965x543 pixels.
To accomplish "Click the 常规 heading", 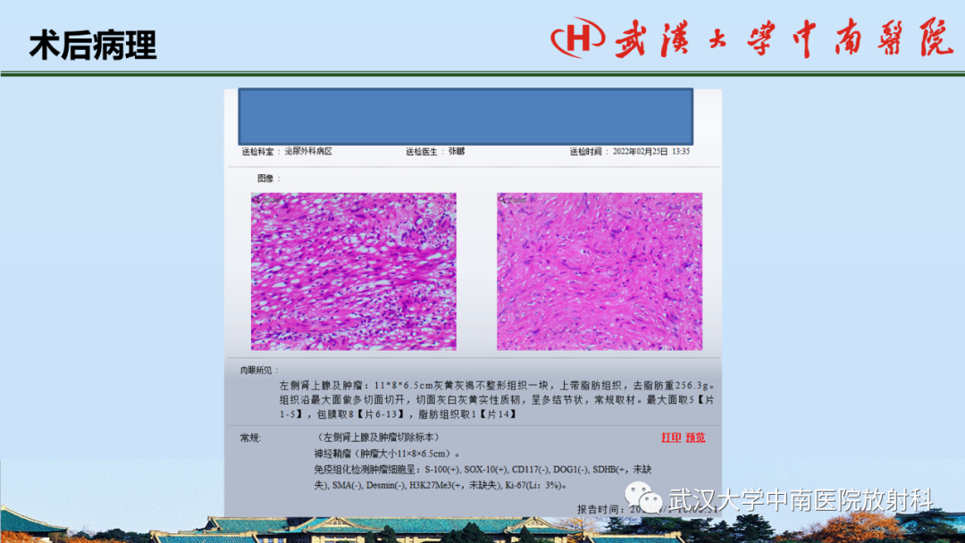I will [250, 438].
